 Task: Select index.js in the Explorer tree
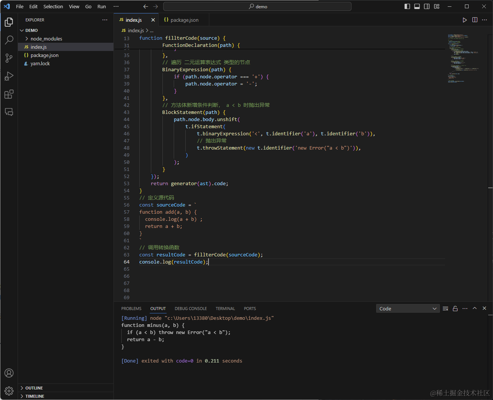click(66, 47)
